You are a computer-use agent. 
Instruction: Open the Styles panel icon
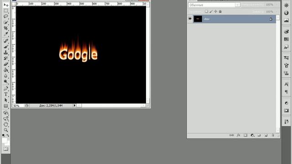pyautogui.click(x=287, y=47)
